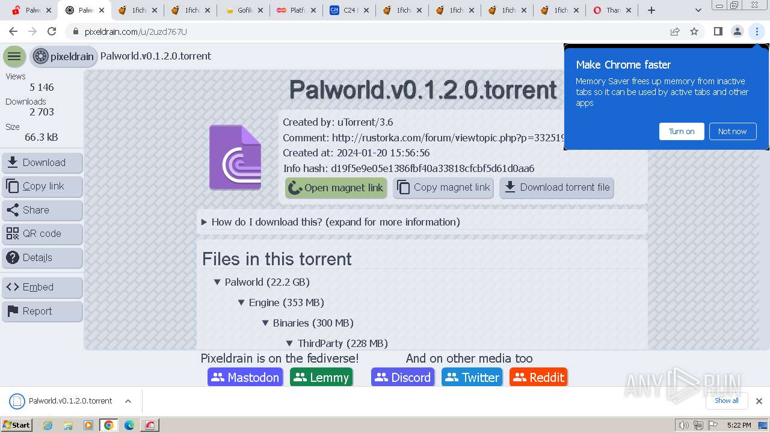The image size is (770, 433).
Task: Open Microsoft Edge from taskbar
Action: coord(129,425)
